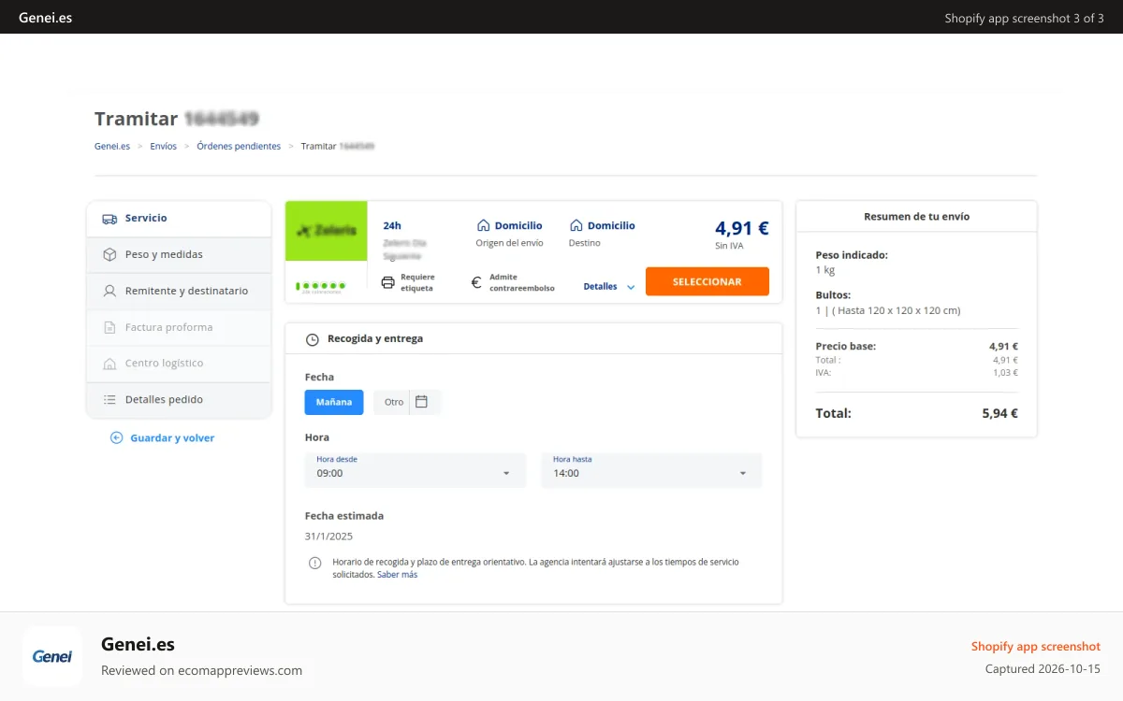
Task: Click the euro icon for Admite contrareembolso
Action: [476, 282]
